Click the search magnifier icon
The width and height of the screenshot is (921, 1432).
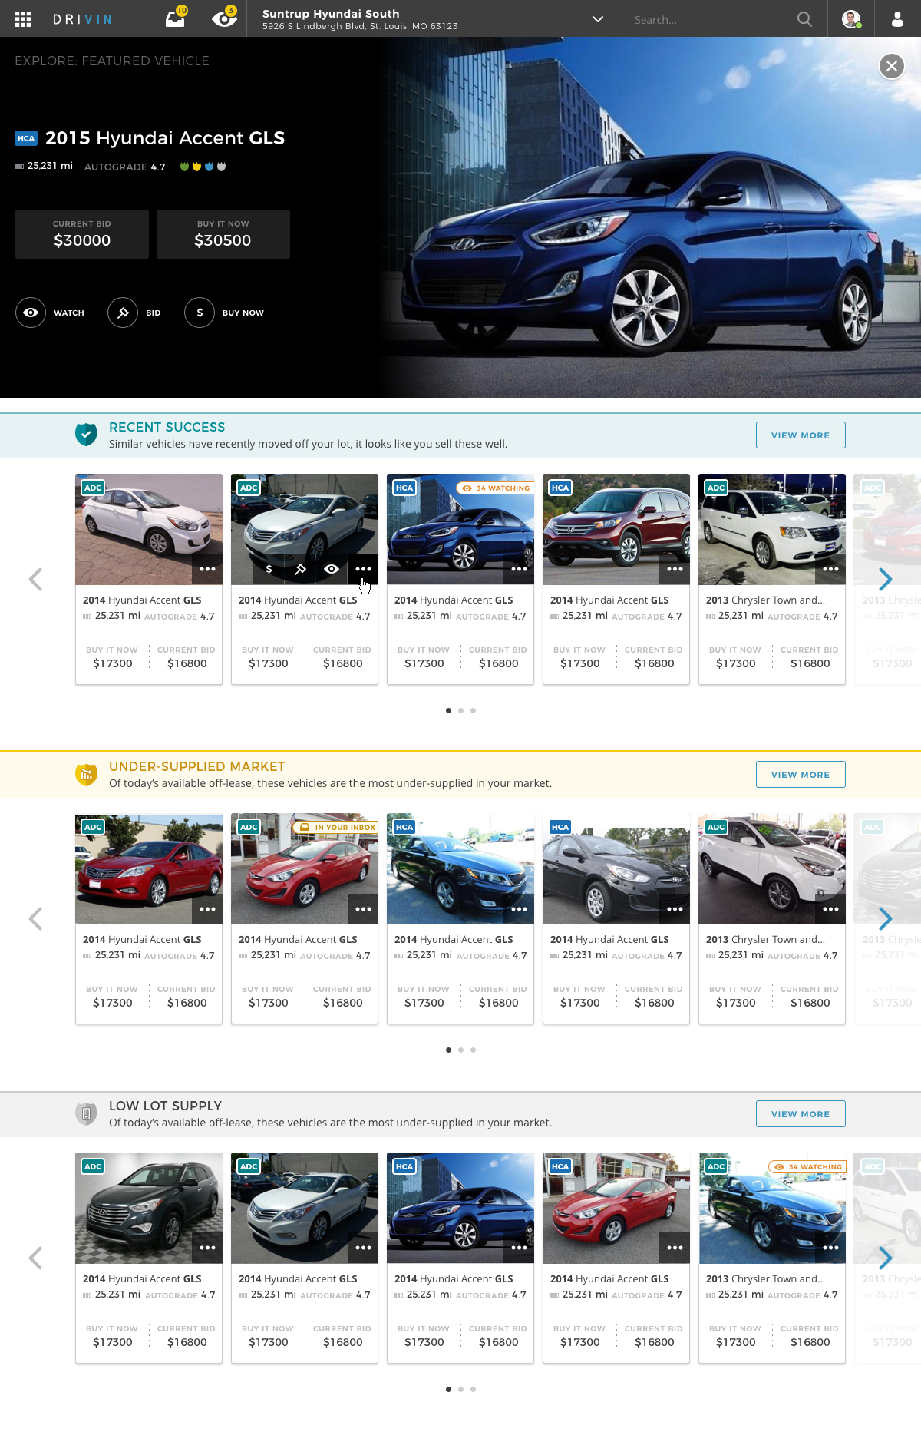tap(804, 19)
